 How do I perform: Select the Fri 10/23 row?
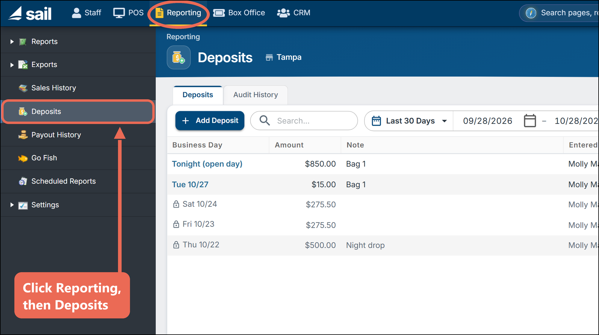click(x=383, y=225)
